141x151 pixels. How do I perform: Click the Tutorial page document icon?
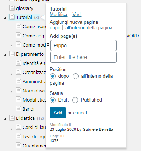12,17
